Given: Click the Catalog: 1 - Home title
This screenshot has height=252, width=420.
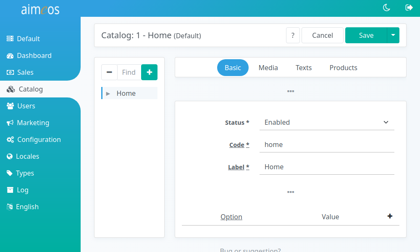Looking at the screenshot, I should (151, 35).
